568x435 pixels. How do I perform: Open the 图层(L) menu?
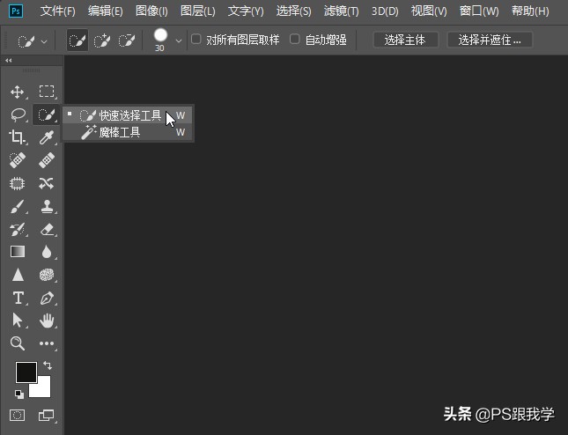pos(198,11)
